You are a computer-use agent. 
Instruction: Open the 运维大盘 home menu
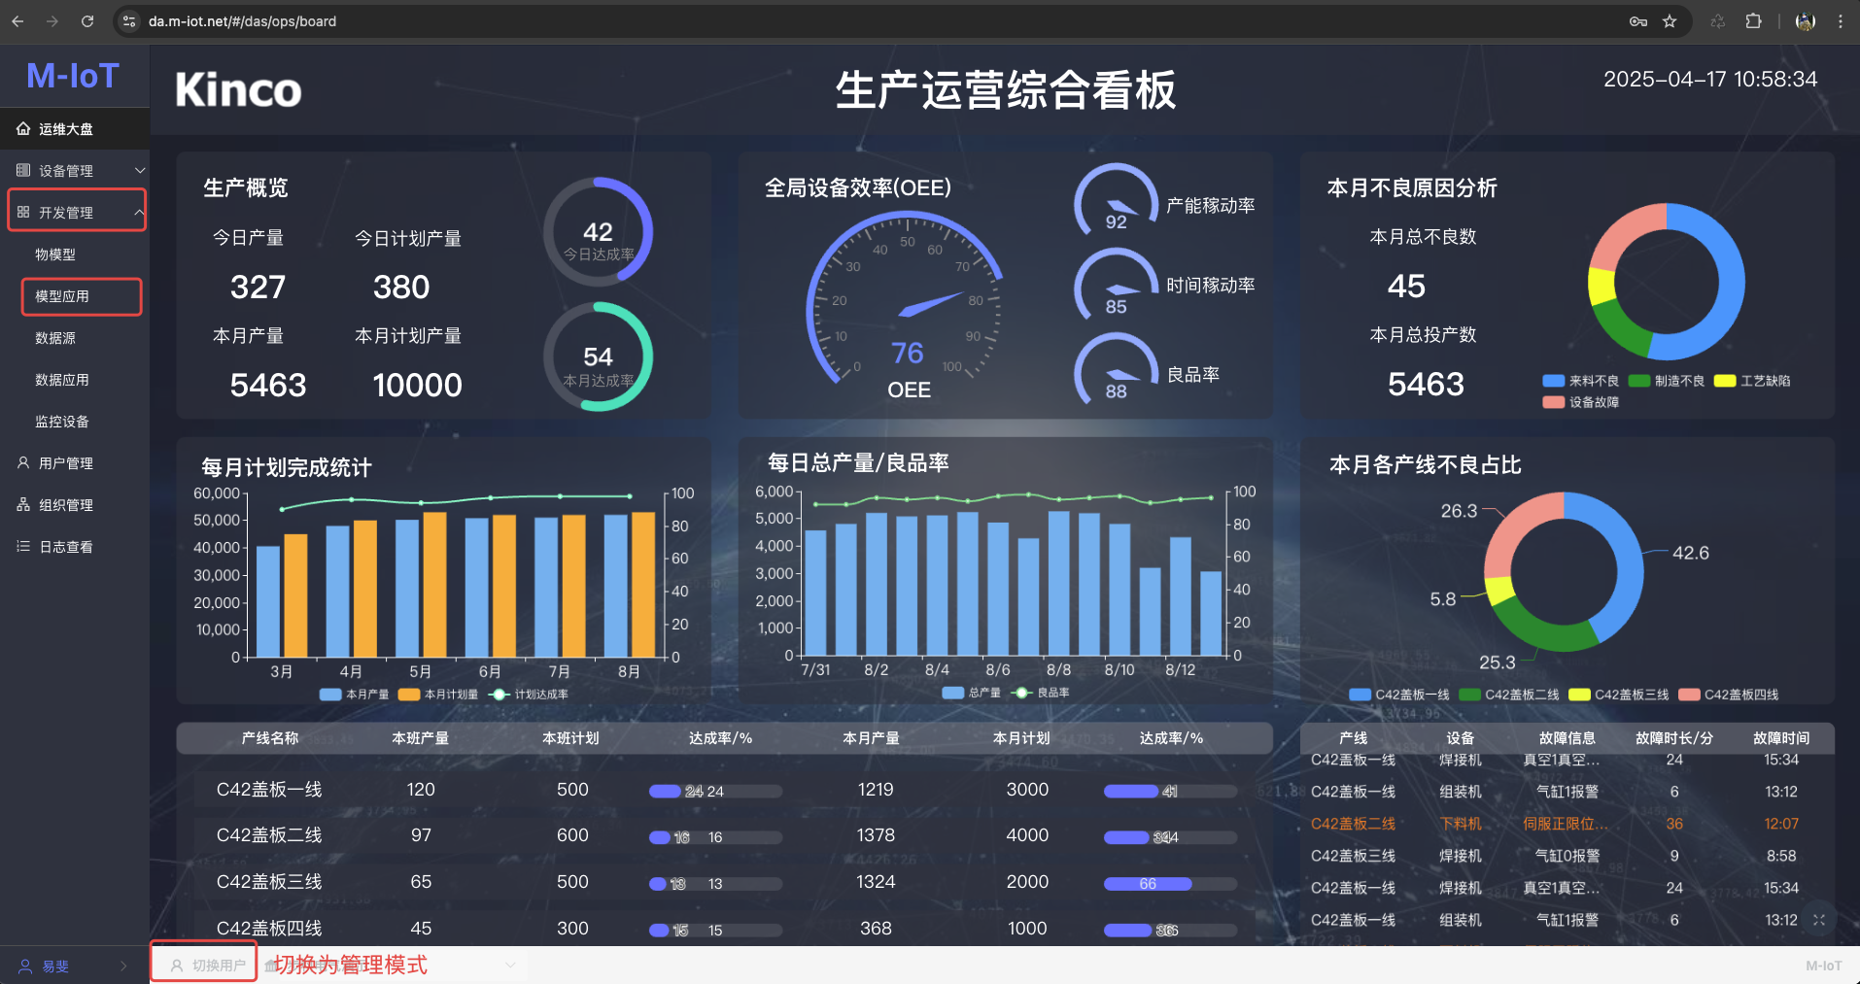point(75,129)
